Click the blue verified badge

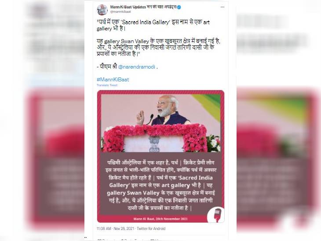179,7
